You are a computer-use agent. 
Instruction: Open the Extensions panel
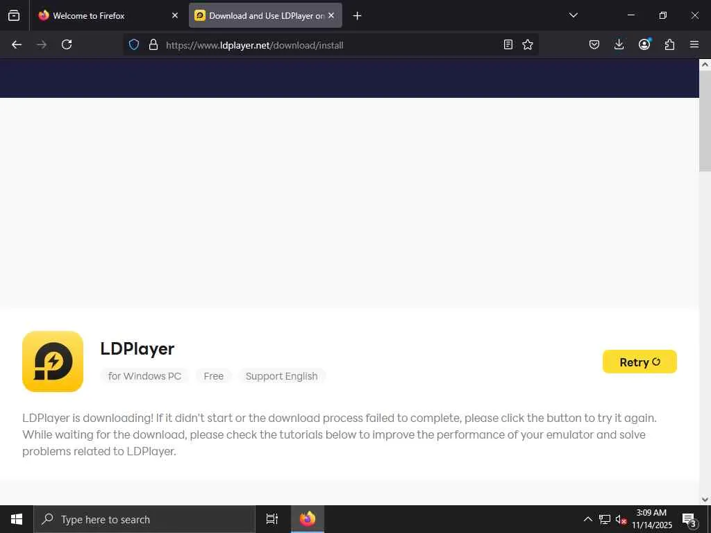[x=669, y=44]
